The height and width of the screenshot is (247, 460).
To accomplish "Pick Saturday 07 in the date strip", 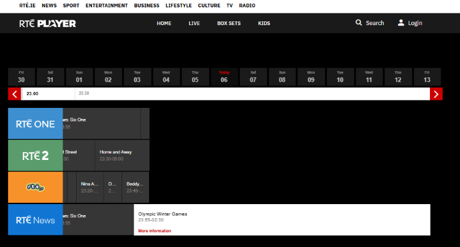I will point(253,77).
